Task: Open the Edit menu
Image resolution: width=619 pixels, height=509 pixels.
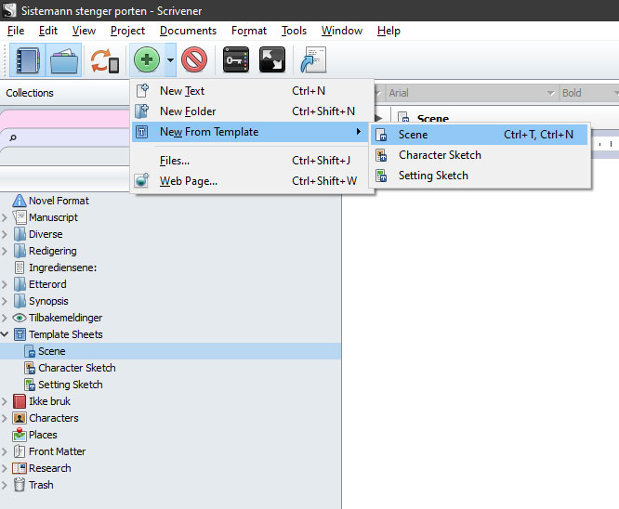Action: [48, 31]
